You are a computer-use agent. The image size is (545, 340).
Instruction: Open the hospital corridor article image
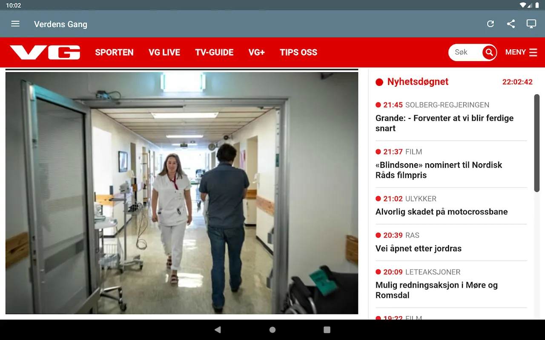pyautogui.click(x=182, y=193)
